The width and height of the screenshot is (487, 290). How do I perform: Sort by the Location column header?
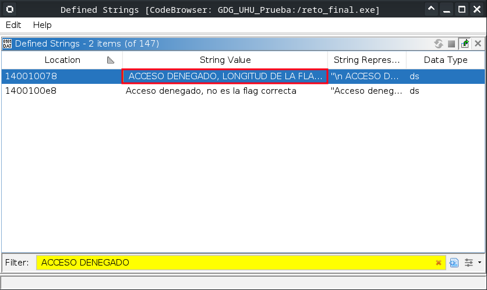point(62,60)
